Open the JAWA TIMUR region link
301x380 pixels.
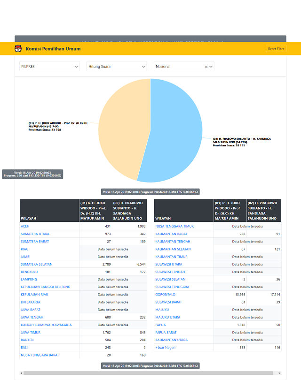(x=31, y=333)
